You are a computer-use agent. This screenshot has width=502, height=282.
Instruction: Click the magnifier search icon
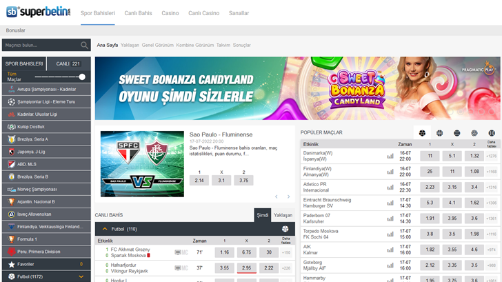click(84, 46)
